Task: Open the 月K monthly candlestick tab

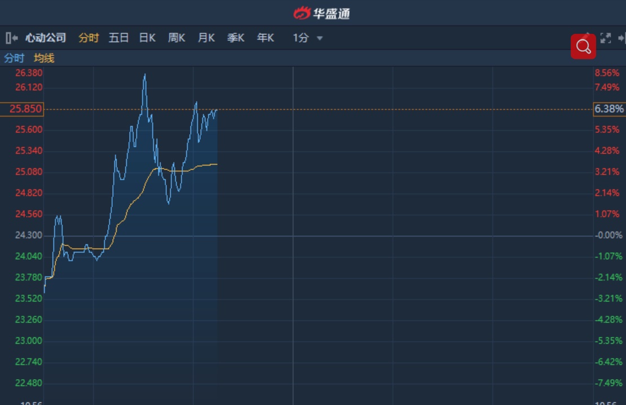Action: tap(206, 38)
